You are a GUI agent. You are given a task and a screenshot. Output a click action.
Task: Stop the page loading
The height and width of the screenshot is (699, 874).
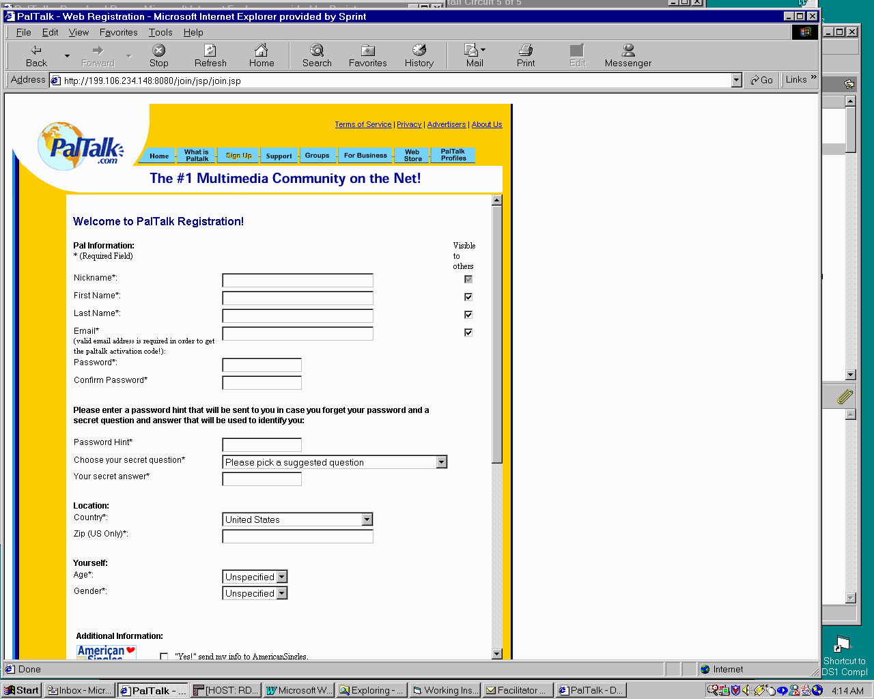(158, 56)
